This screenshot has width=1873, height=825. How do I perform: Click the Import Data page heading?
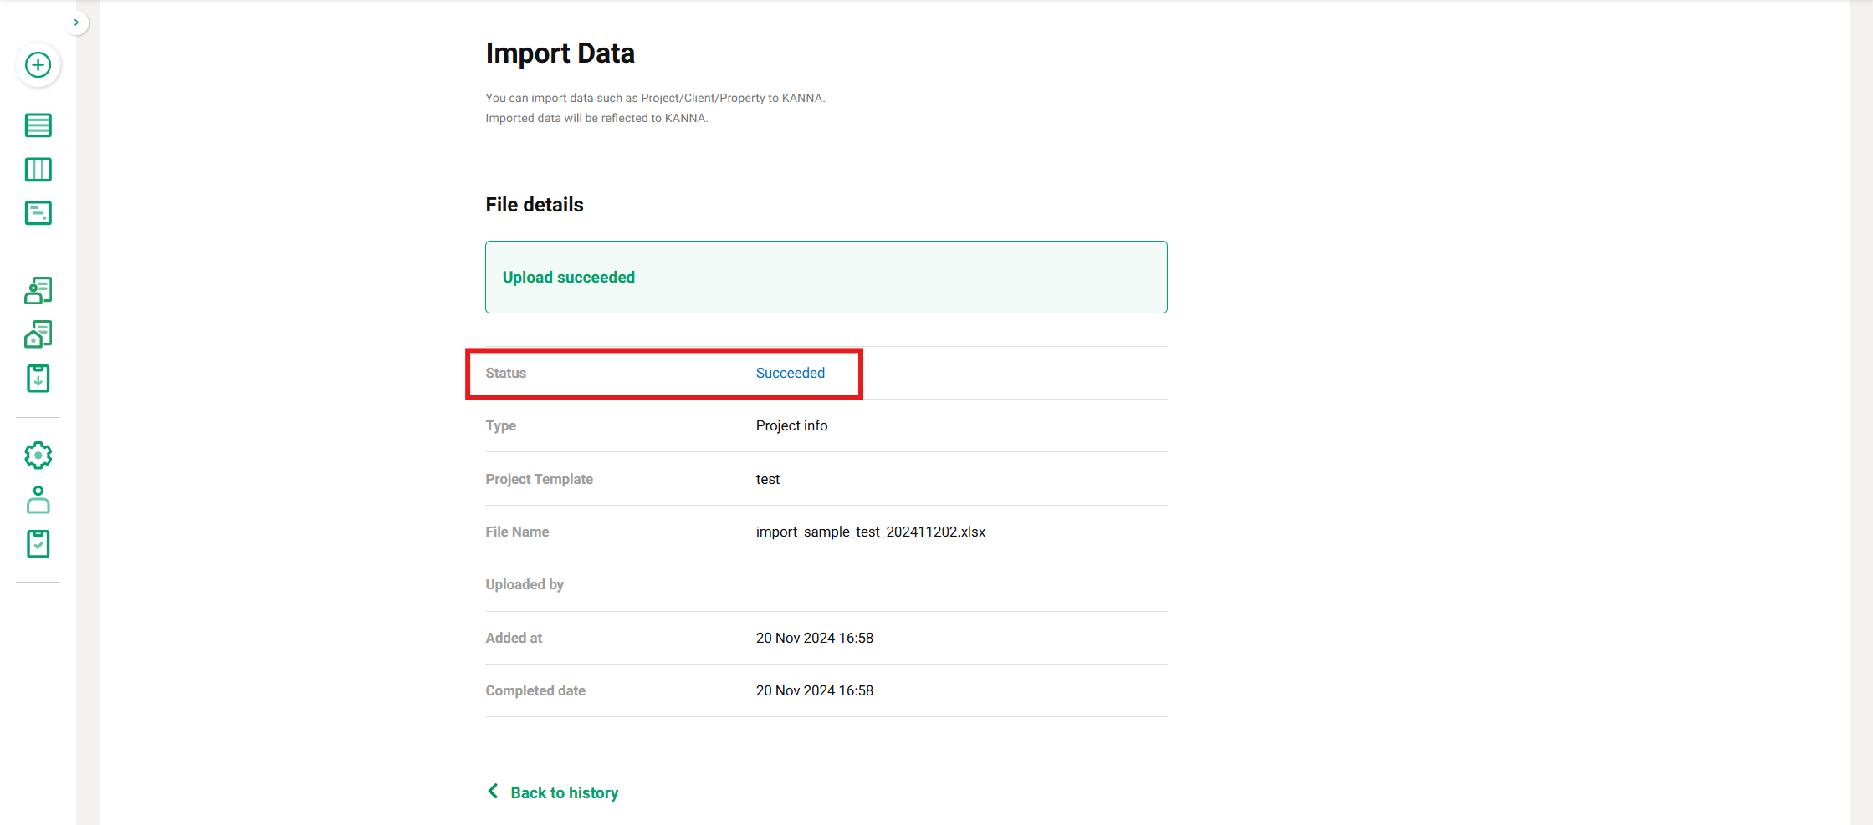pyautogui.click(x=560, y=53)
